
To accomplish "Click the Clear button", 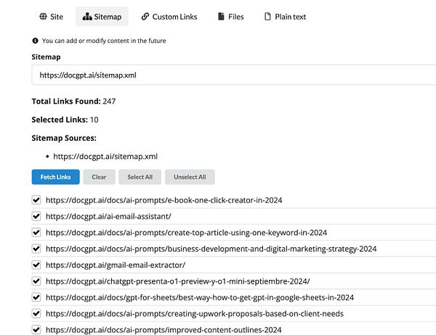I will click(x=99, y=177).
